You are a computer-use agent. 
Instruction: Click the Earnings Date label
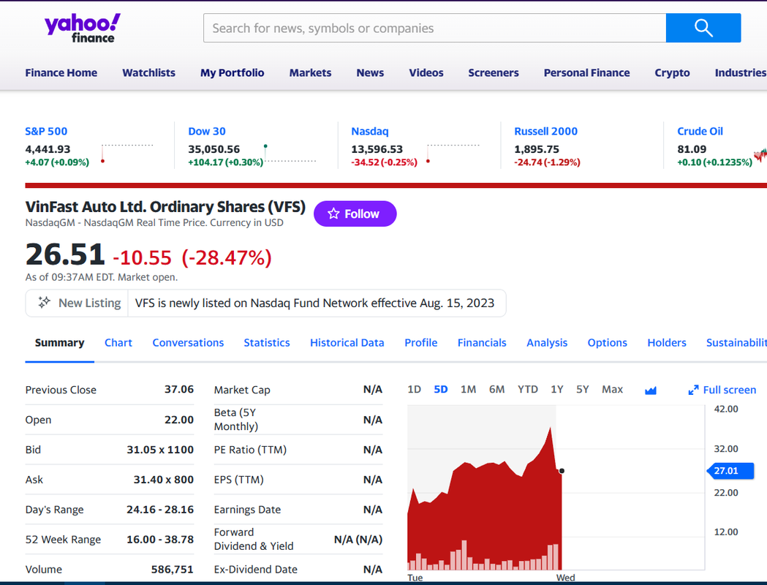pyautogui.click(x=247, y=510)
